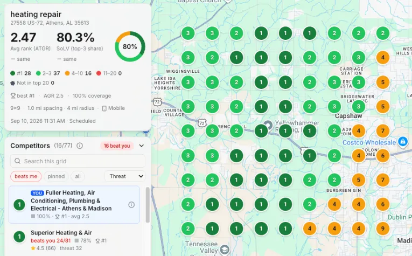
Task: Click the dark green #1 legend dot
Action: point(12,73)
